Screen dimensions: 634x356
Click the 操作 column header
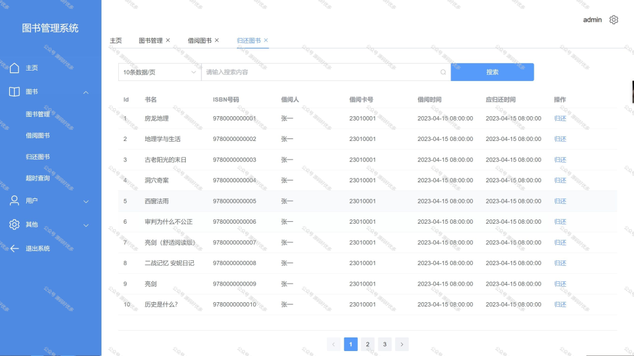[x=560, y=100]
